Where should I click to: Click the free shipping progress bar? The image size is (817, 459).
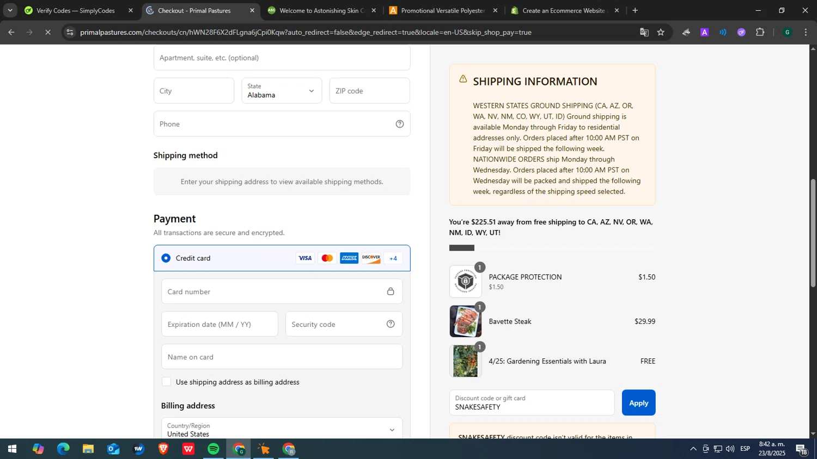[552, 248]
